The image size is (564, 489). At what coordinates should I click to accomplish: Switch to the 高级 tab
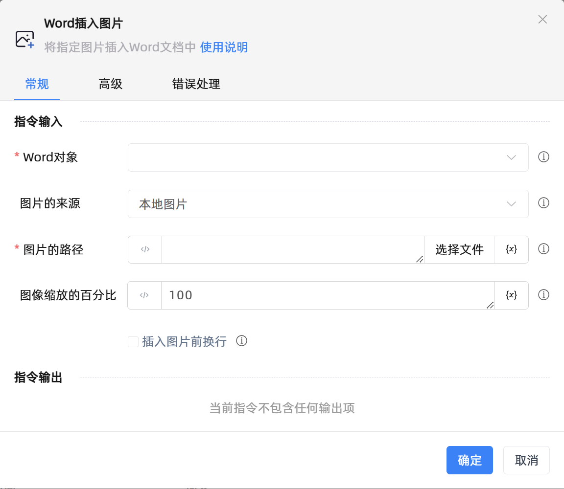(x=111, y=84)
